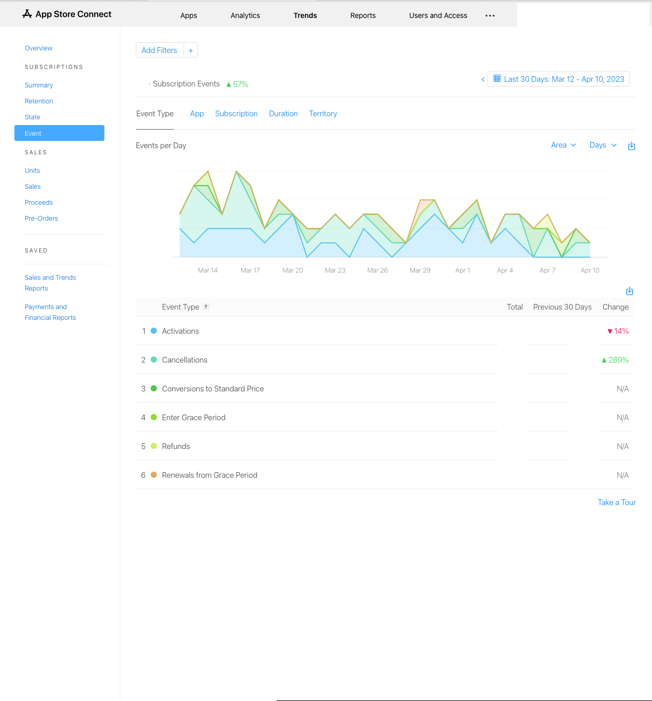Expand the Area chart type dropdown

(x=563, y=145)
